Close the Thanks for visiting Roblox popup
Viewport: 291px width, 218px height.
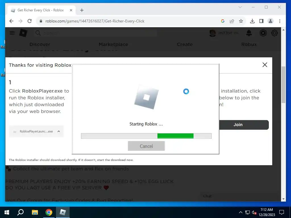[265, 65]
